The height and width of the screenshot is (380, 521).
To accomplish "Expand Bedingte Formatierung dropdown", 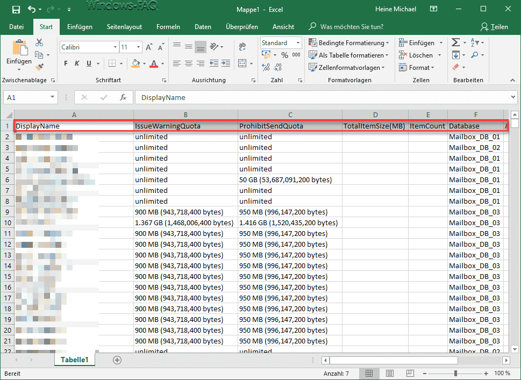I will (x=388, y=43).
